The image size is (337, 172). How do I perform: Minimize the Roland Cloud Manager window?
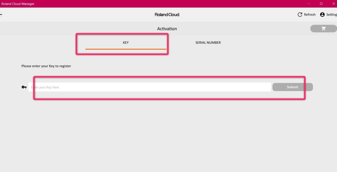pos(309,4)
